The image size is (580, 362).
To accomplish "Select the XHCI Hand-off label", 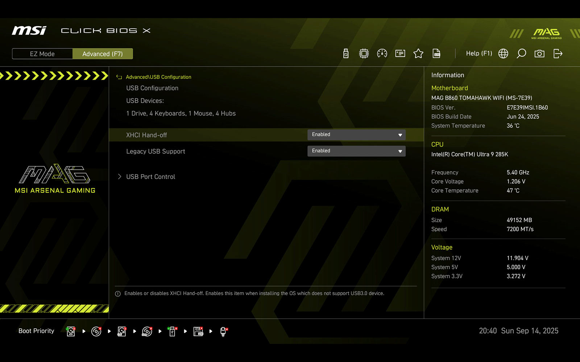I will [x=146, y=135].
